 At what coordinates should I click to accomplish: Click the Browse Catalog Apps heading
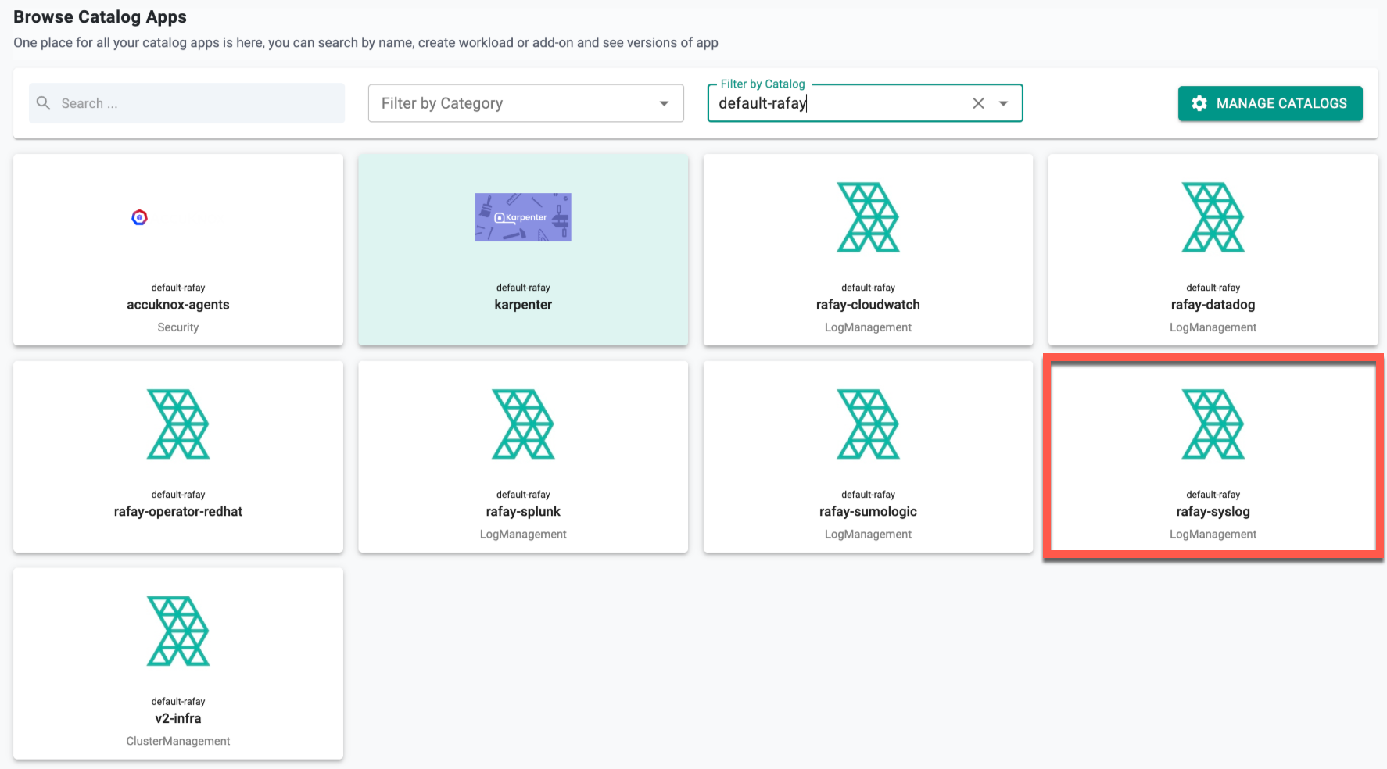pyautogui.click(x=99, y=16)
